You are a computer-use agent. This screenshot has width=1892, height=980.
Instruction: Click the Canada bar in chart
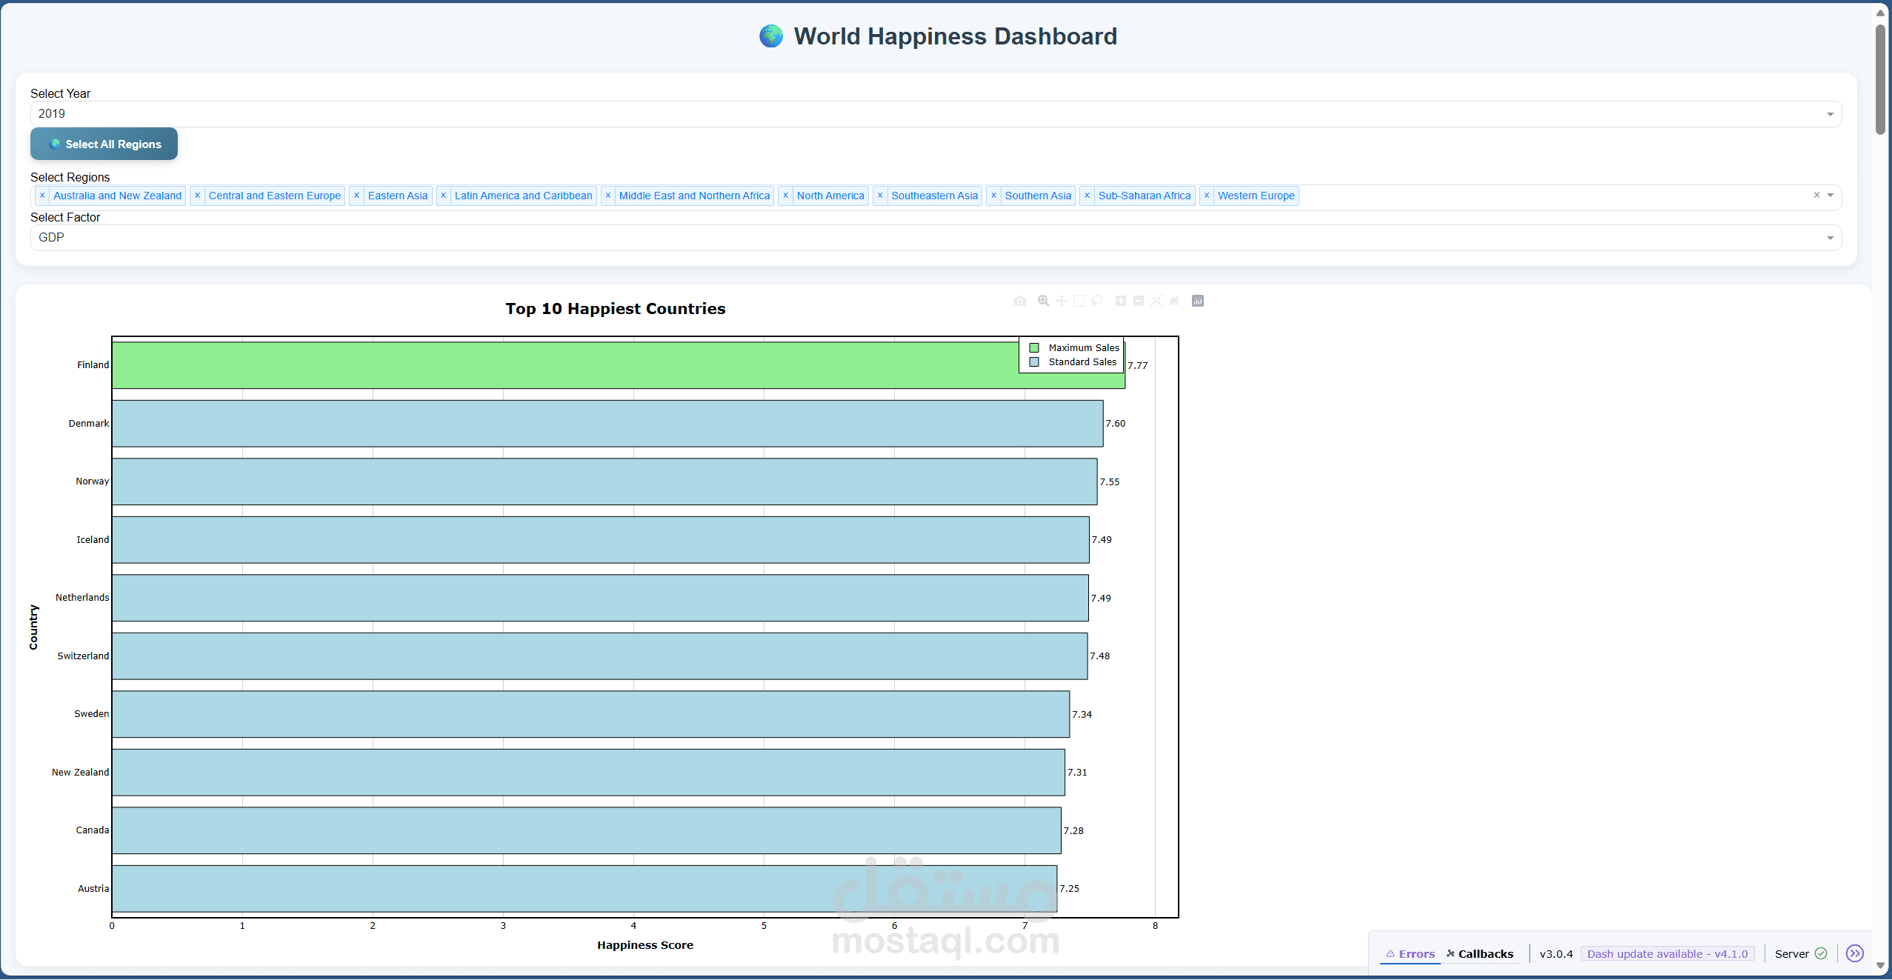click(587, 830)
